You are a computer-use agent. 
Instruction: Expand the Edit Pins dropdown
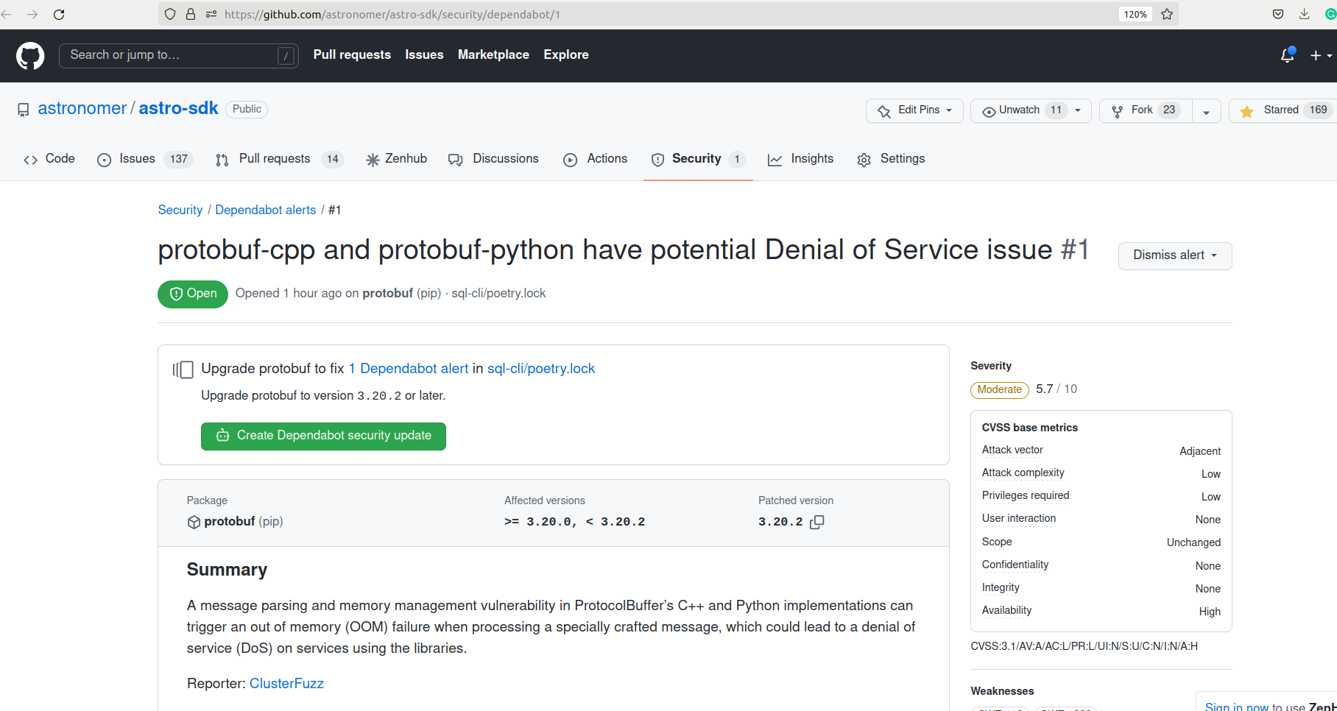click(x=915, y=110)
